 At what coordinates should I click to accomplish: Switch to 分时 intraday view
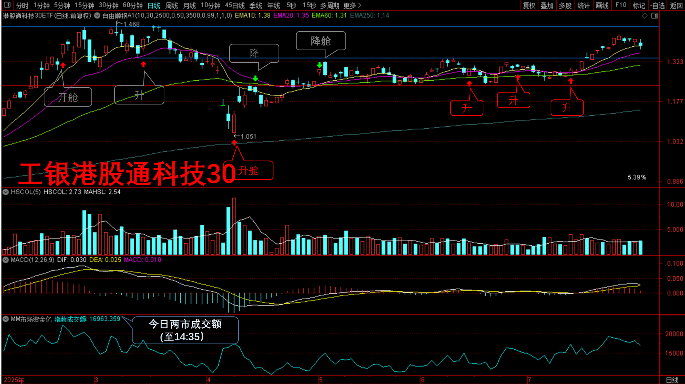22,5
